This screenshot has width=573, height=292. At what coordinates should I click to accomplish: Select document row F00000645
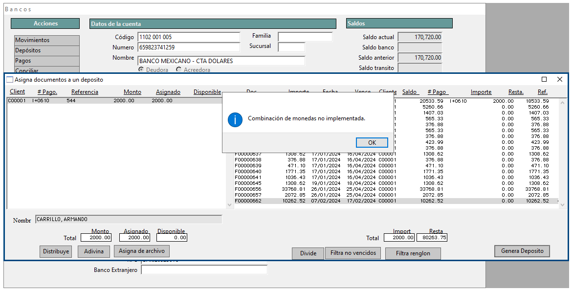(x=397, y=183)
